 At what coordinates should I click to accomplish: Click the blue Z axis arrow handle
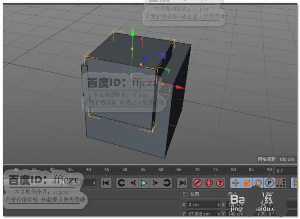[x=145, y=59]
